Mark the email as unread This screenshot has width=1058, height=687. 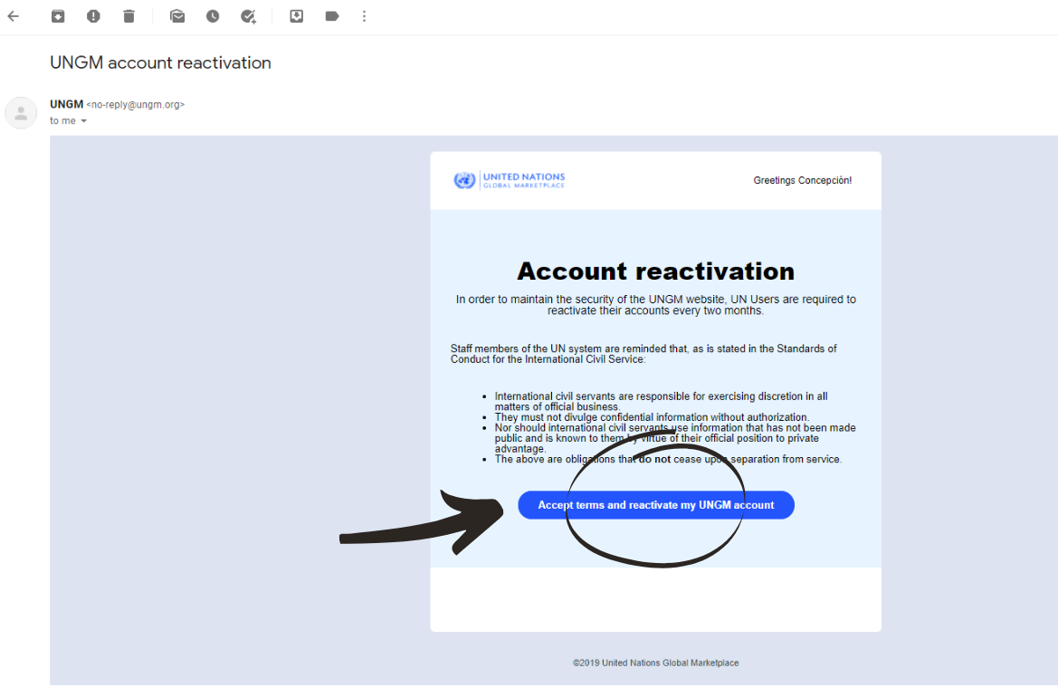coord(177,16)
